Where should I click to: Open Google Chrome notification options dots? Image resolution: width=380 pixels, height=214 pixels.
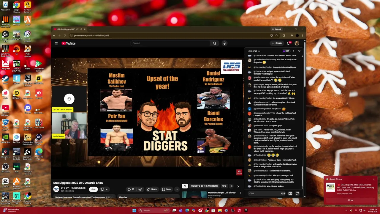click(x=368, y=179)
